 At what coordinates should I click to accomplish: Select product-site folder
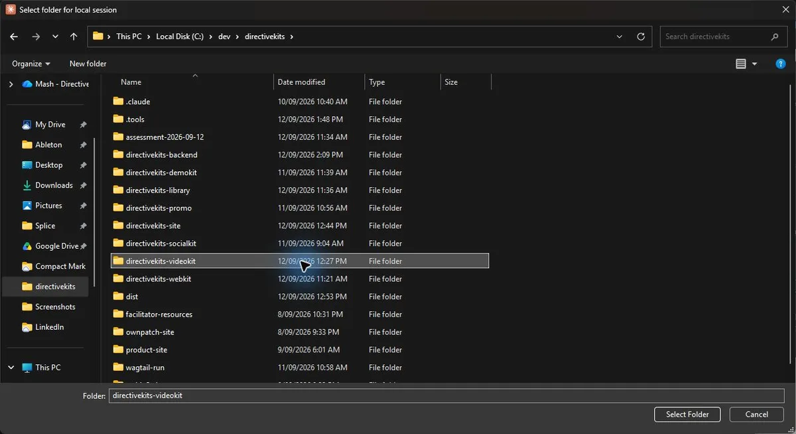point(147,350)
